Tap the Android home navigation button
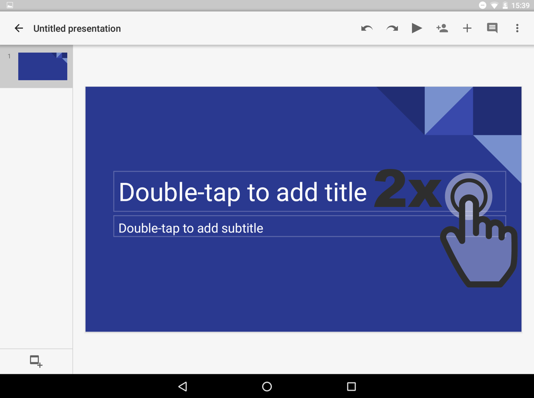The height and width of the screenshot is (398, 534). point(267,386)
